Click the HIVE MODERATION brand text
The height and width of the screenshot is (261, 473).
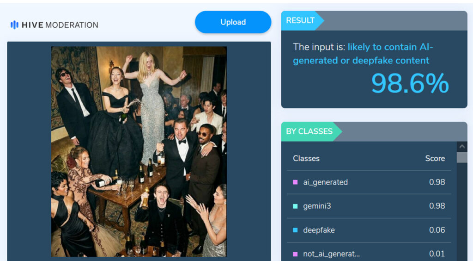coord(60,25)
